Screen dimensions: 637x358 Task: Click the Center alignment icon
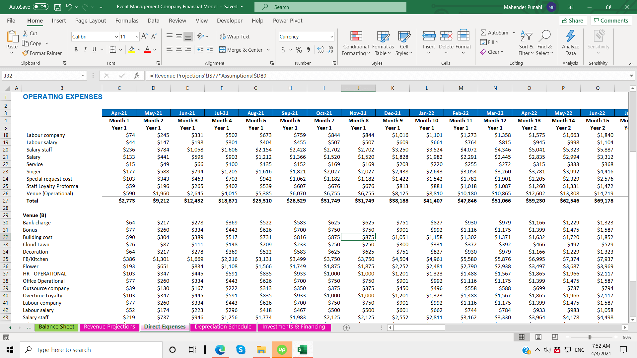pos(178,50)
